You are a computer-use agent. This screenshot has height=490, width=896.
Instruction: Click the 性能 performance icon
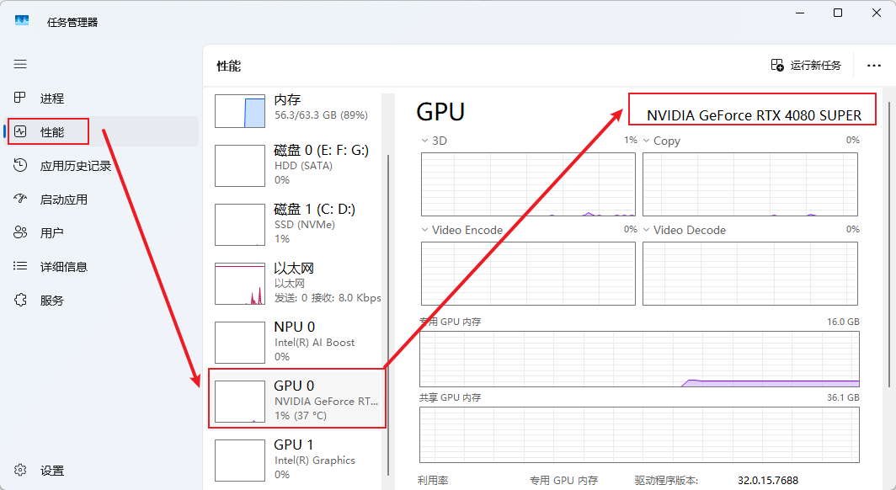point(20,131)
